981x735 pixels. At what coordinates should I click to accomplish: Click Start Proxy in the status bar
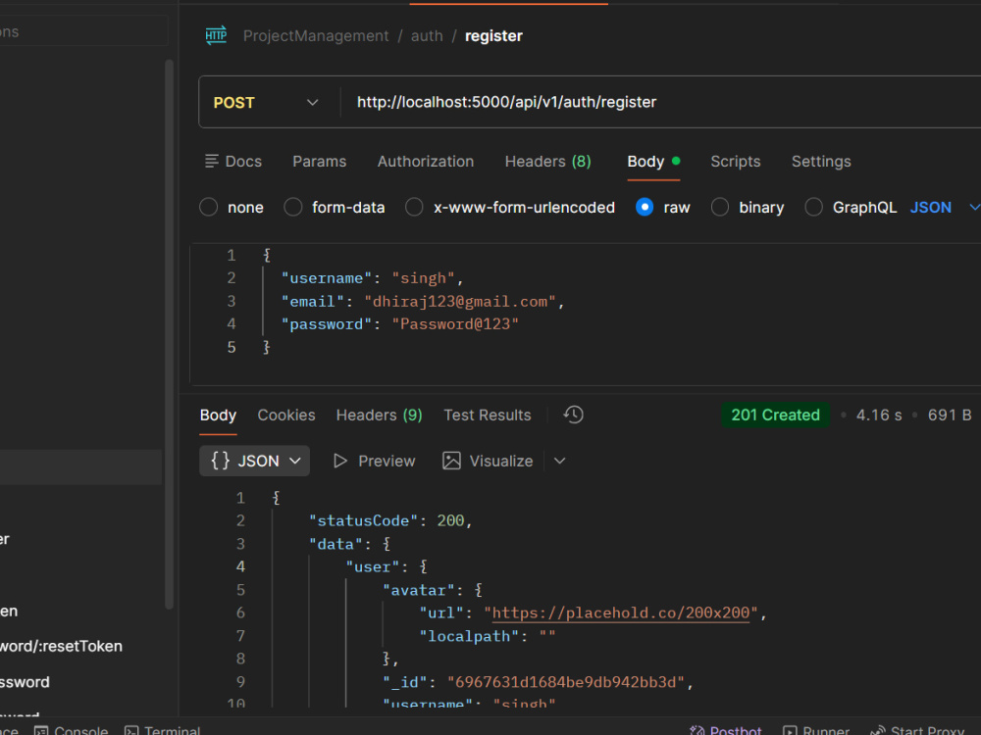coord(916,731)
